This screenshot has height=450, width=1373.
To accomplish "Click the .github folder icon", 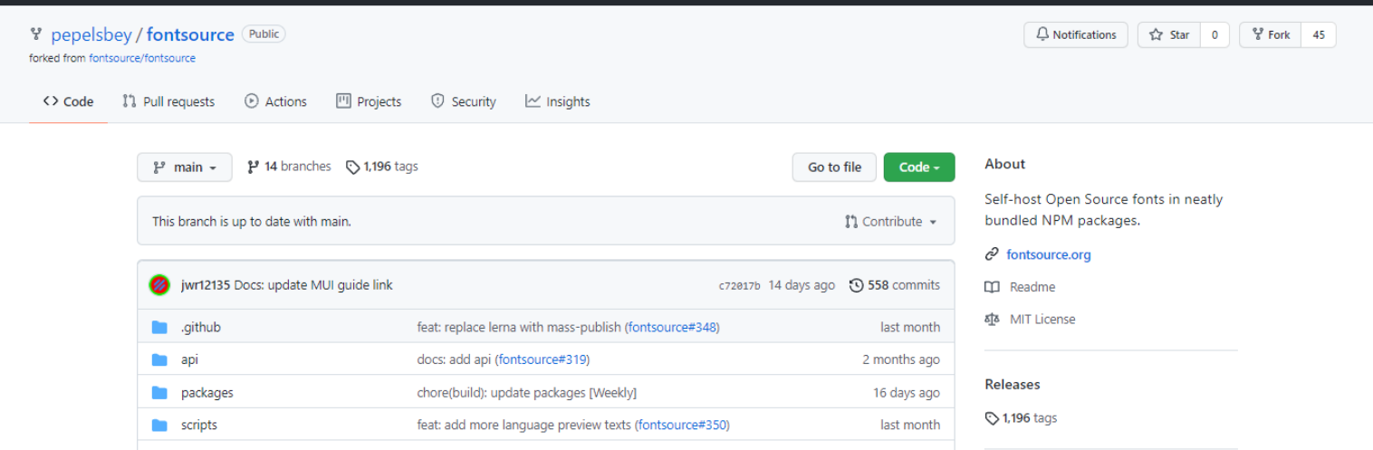I will [x=160, y=327].
